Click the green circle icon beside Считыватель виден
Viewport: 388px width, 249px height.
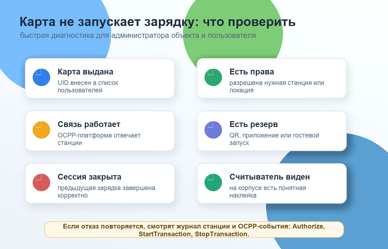click(x=213, y=182)
